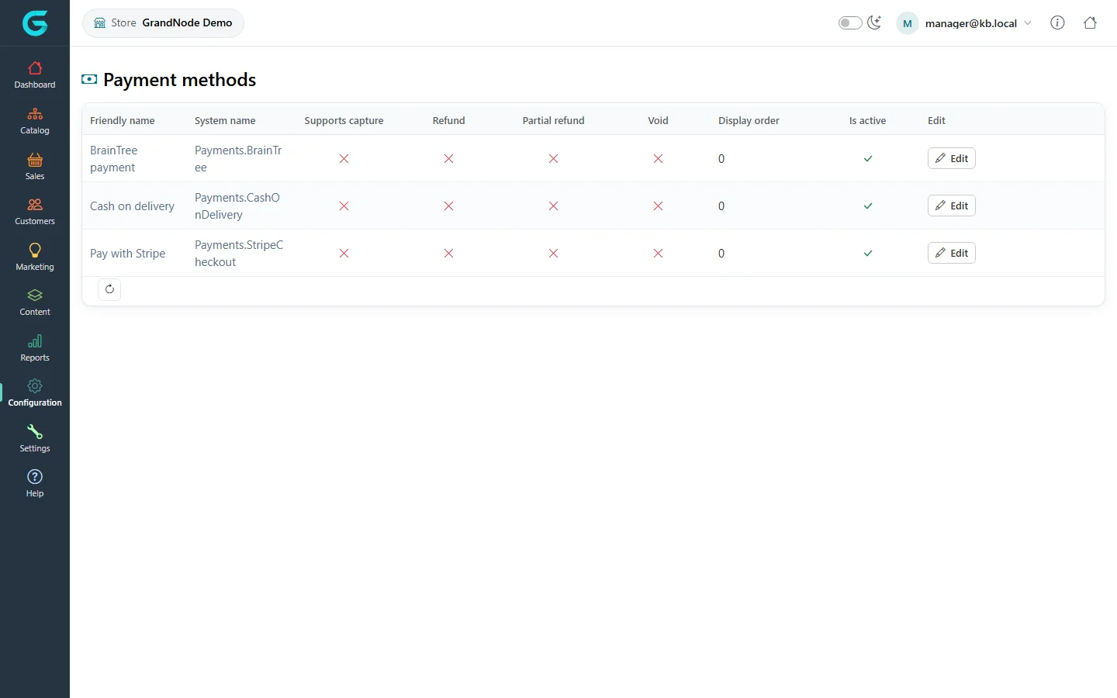The image size is (1117, 698).
Task: Open the Sales menu
Action: (35, 167)
